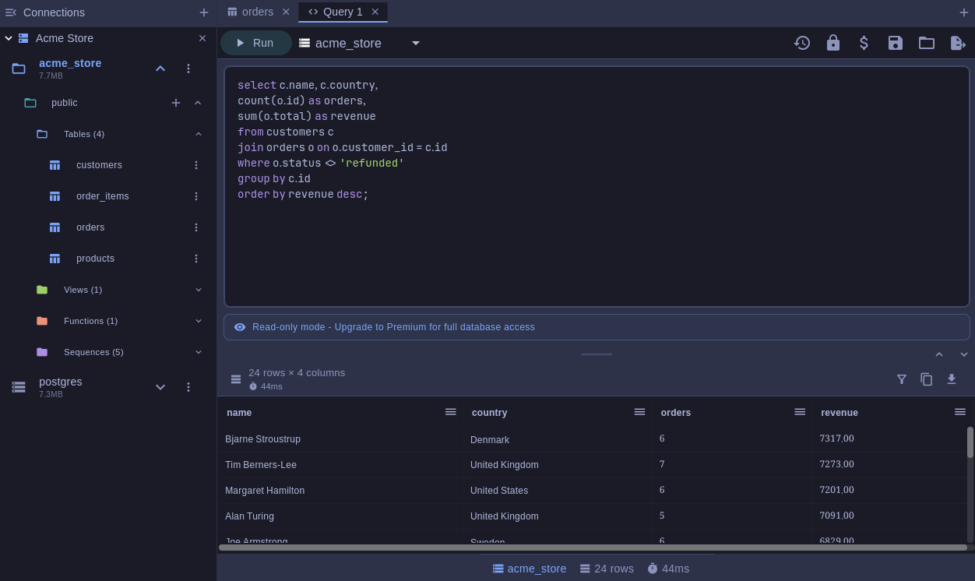Add a new connection
The image size is (975, 581).
(x=204, y=12)
